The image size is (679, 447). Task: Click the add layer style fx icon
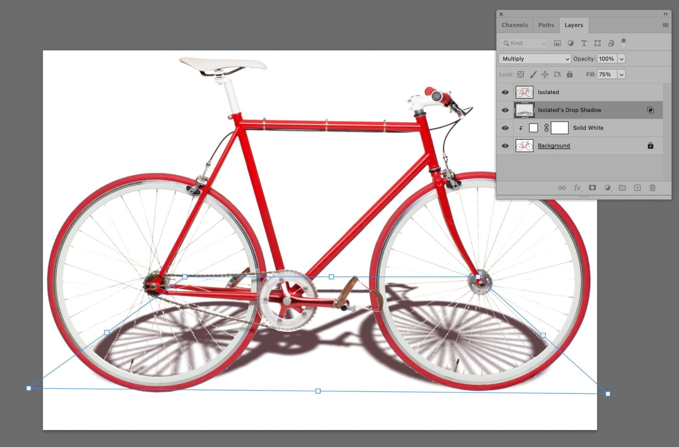tap(577, 188)
